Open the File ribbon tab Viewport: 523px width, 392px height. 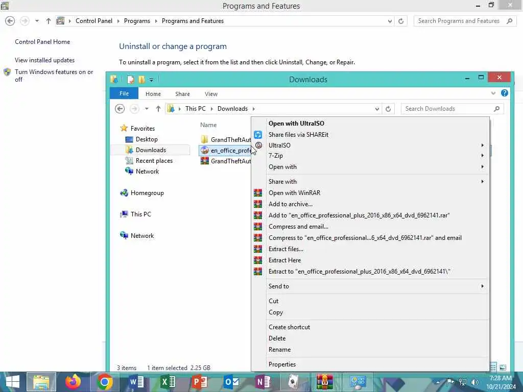tap(124, 93)
